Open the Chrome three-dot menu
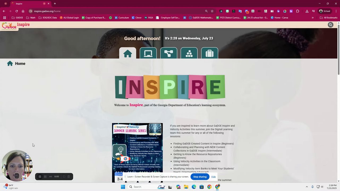Image resolution: width=340 pixels, height=191 pixels. [x=336, y=11]
